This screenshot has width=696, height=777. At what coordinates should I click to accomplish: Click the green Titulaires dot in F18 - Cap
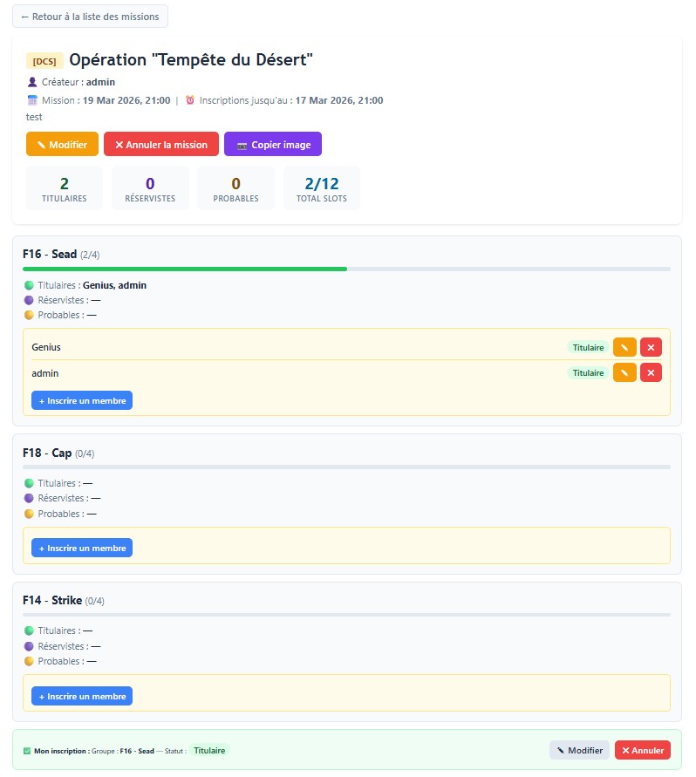(29, 483)
